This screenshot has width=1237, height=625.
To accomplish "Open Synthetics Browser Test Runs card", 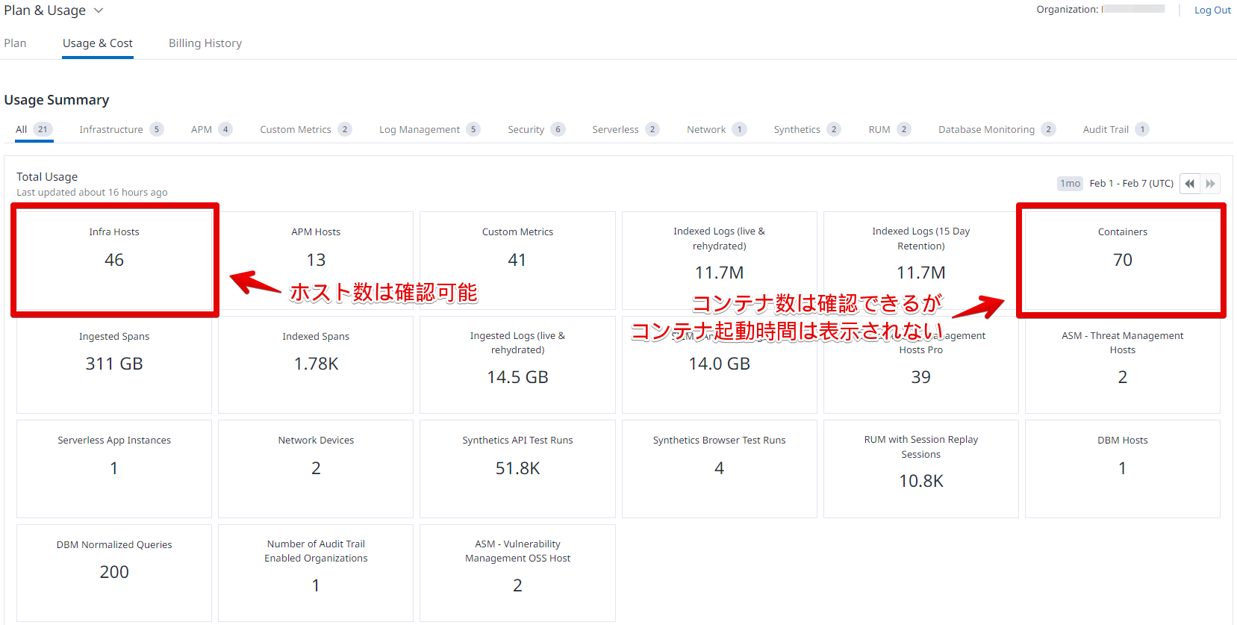I will tap(720, 469).
